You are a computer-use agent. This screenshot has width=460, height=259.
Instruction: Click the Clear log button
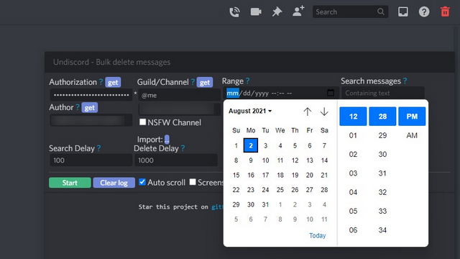[114, 183]
